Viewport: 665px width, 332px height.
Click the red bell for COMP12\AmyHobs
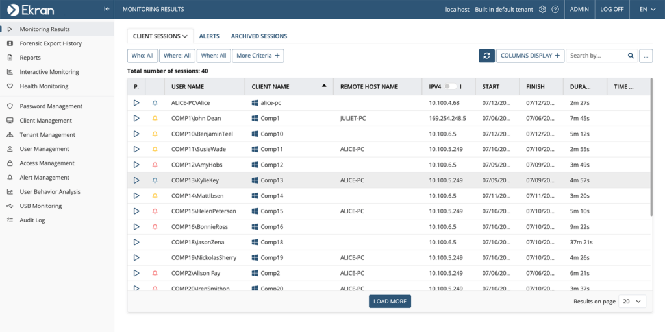click(x=155, y=165)
